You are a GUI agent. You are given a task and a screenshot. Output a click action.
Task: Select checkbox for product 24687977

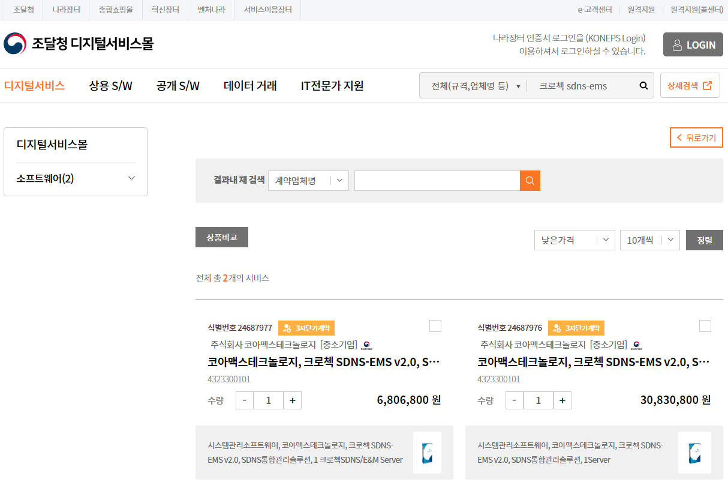(x=435, y=326)
